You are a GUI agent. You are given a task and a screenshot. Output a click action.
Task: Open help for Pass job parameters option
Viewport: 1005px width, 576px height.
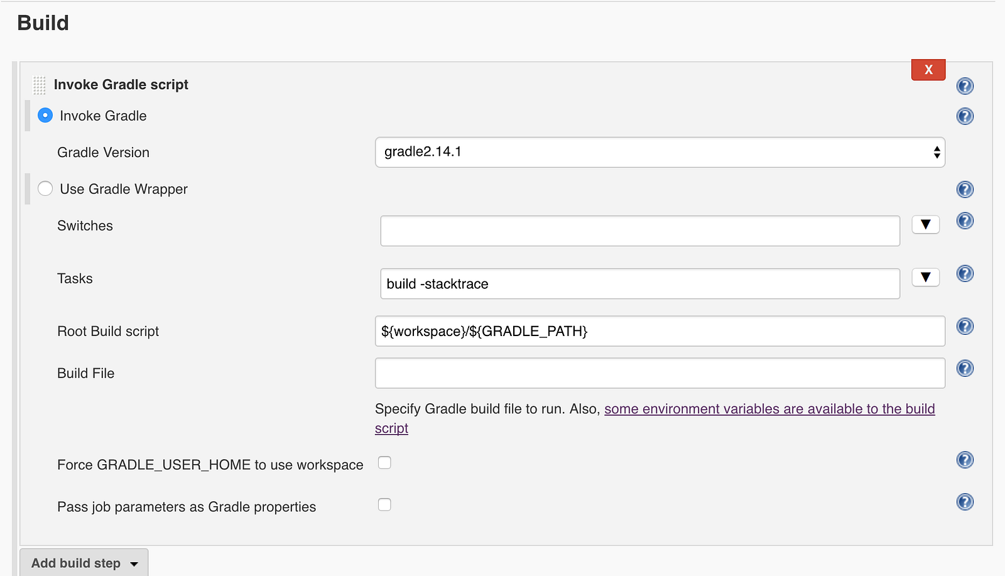pyautogui.click(x=965, y=502)
